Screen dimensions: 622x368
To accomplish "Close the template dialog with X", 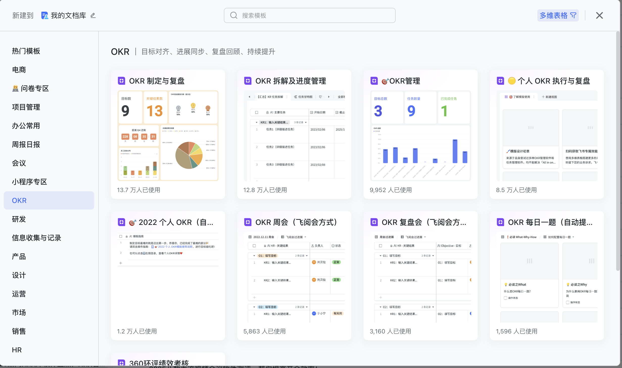I will 599,15.
